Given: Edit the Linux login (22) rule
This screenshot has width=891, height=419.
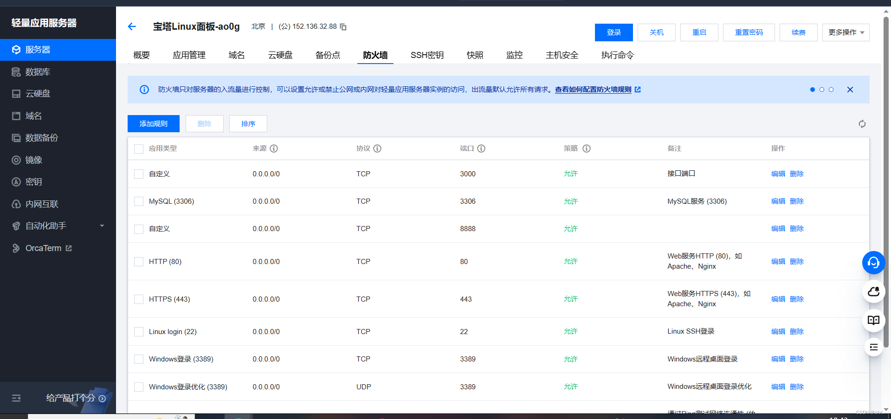Looking at the screenshot, I should (778, 332).
